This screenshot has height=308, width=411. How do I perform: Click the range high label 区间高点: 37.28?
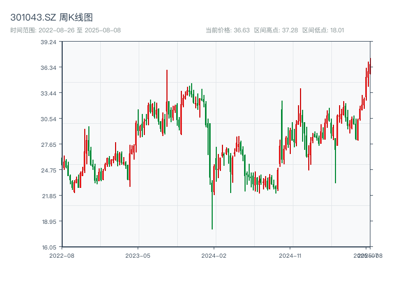(x=276, y=30)
